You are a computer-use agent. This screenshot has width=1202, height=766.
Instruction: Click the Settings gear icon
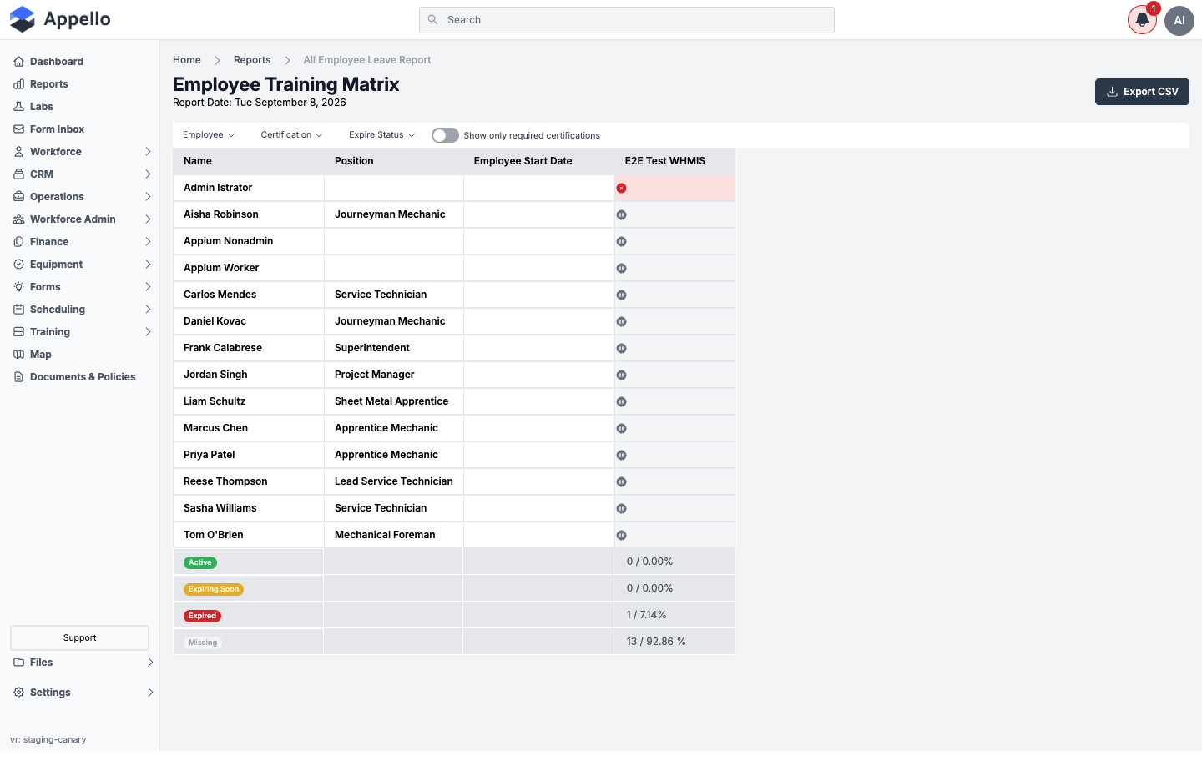(18, 693)
